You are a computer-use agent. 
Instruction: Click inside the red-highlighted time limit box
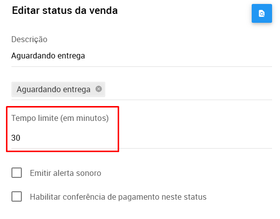coord(63,129)
